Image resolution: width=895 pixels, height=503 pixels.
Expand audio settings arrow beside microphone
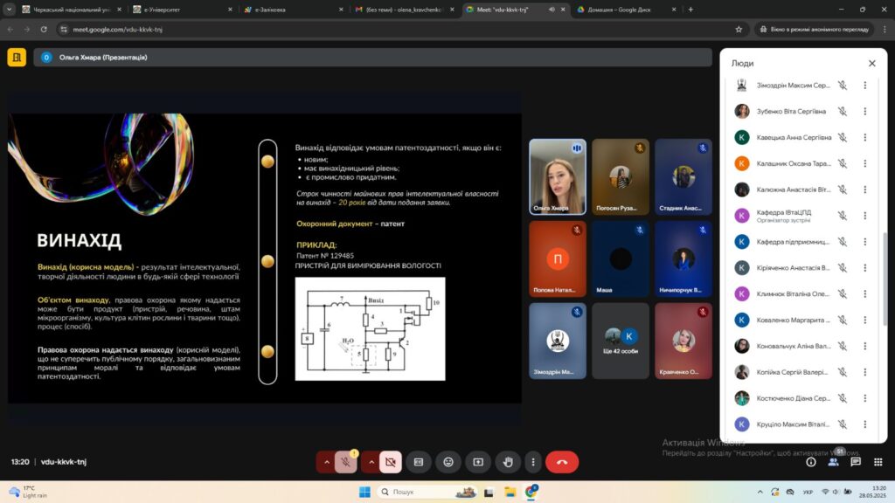[x=327, y=462]
